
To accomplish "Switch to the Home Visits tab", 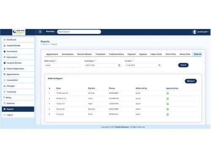I will coord(185,54).
